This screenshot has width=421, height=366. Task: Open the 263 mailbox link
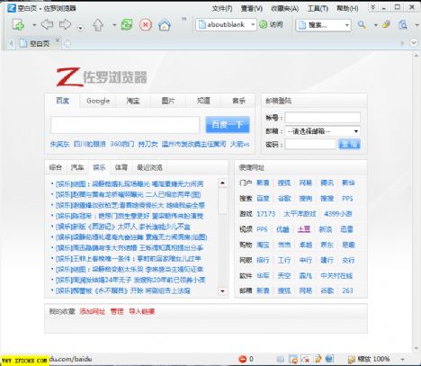(x=347, y=290)
